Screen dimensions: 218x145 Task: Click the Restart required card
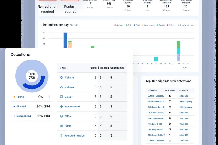70,9
